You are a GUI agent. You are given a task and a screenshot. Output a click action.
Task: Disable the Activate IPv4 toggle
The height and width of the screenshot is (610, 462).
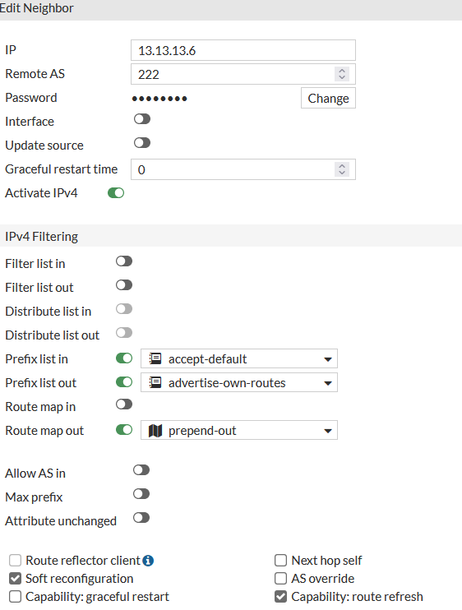point(116,193)
